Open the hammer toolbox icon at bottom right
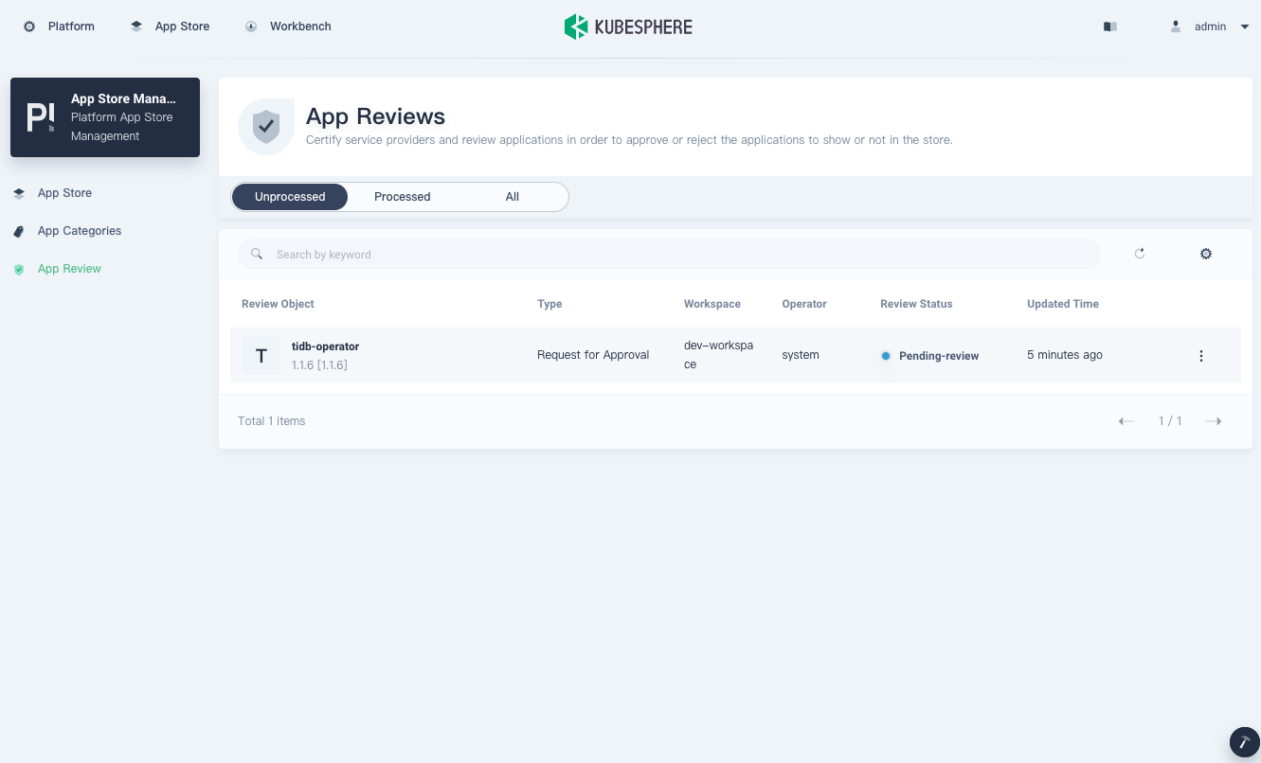1261x763 pixels. point(1244,743)
